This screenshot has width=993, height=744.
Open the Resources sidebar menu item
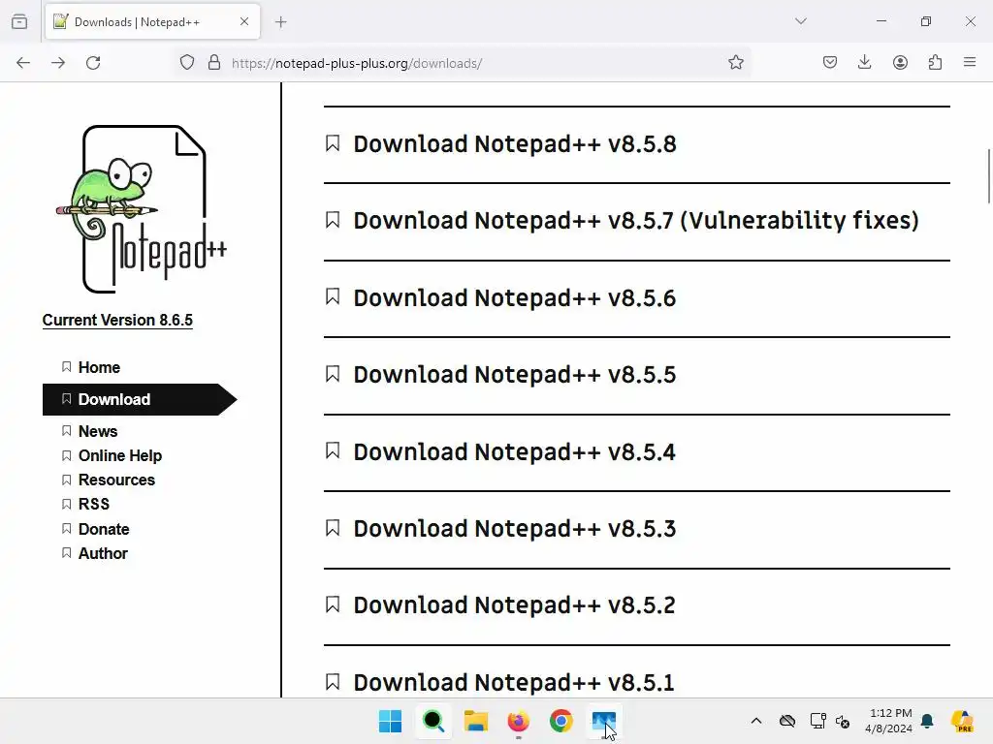(116, 480)
